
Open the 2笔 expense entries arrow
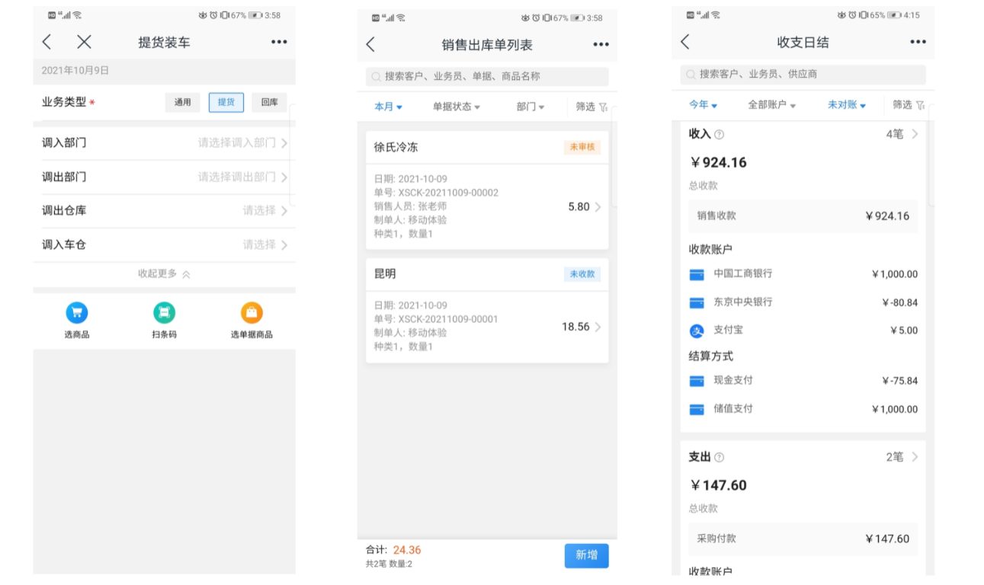(915, 457)
